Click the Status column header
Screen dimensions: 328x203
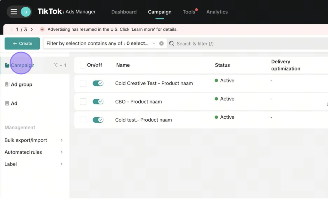pos(222,65)
